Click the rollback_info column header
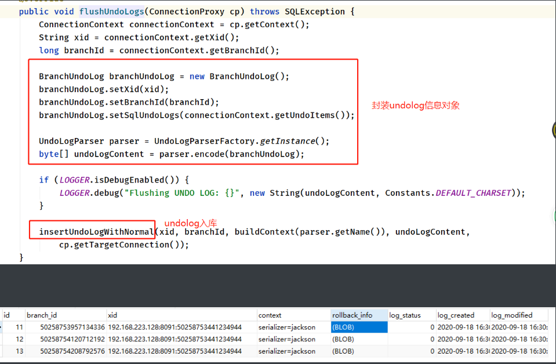 click(x=359, y=315)
